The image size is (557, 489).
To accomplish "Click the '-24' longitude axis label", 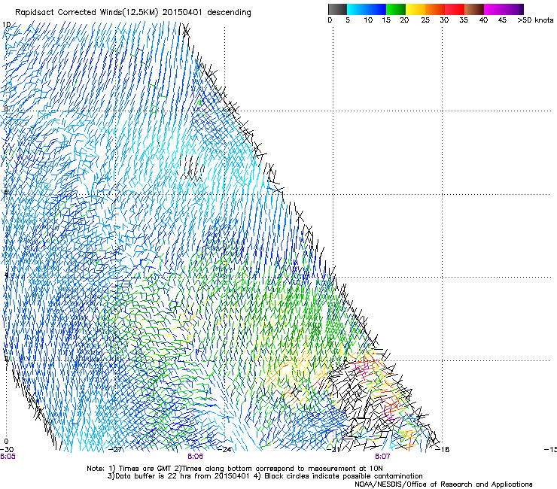I will (224, 450).
